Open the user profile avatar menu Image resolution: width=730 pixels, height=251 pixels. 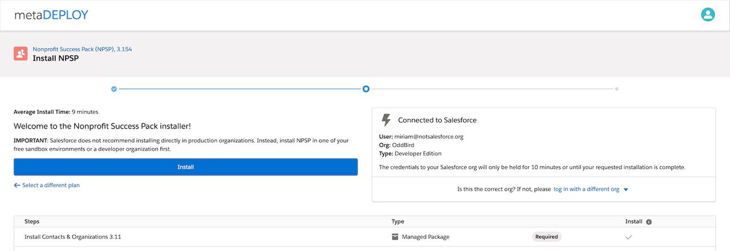[x=708, y=15]
